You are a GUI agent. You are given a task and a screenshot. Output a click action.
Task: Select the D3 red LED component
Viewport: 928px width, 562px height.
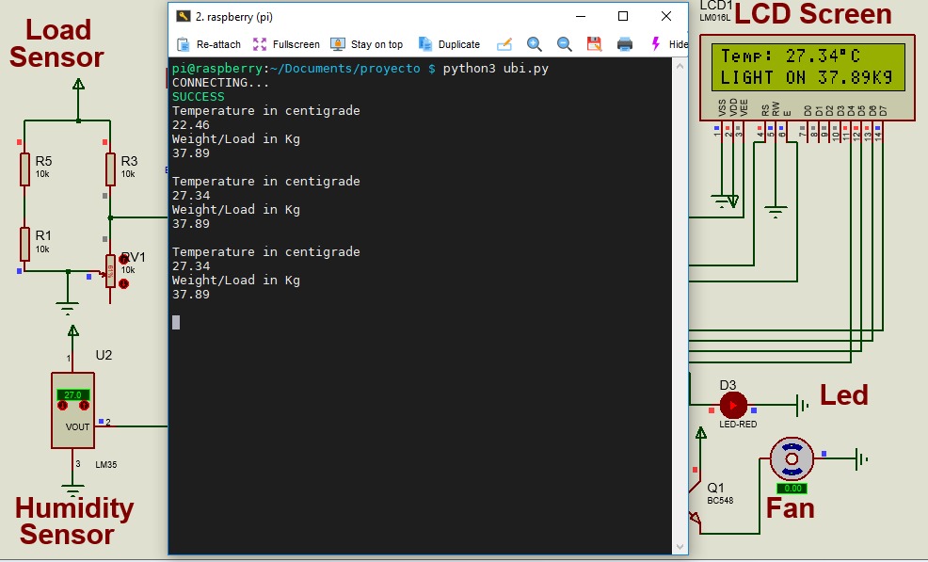point(732,406)
